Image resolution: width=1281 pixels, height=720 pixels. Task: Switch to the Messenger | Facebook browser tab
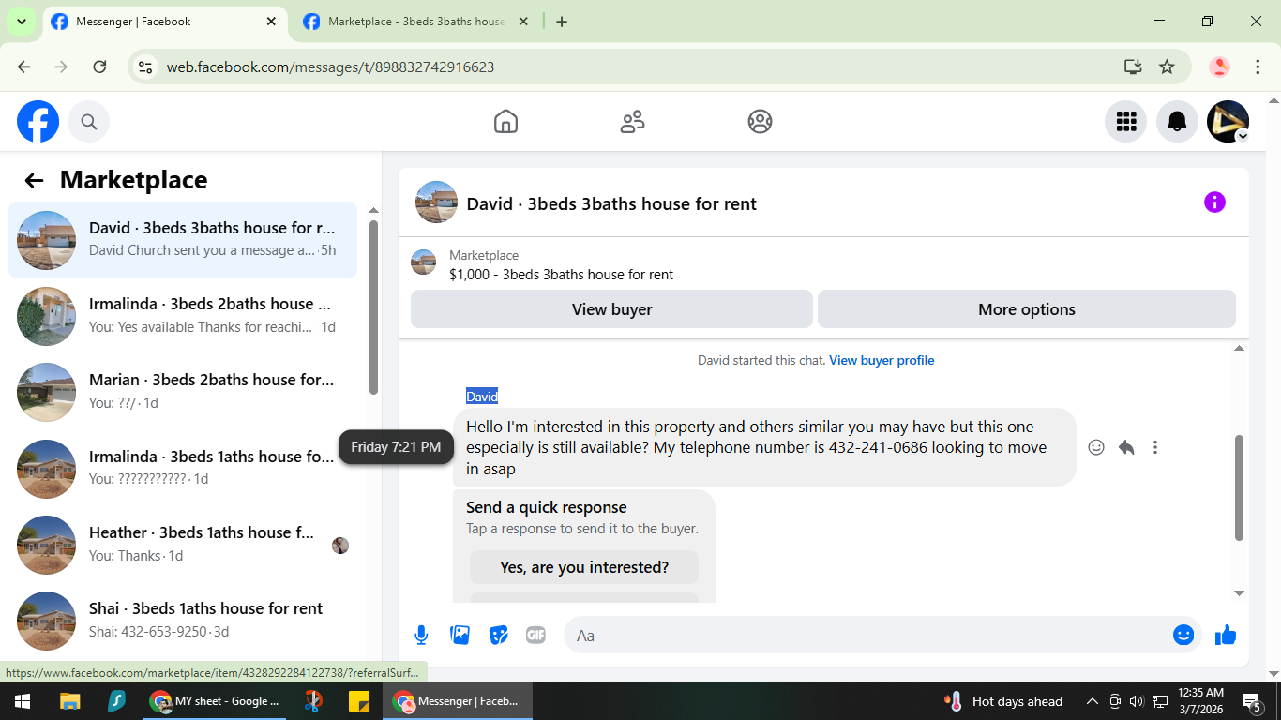click(x=164, y=22)
